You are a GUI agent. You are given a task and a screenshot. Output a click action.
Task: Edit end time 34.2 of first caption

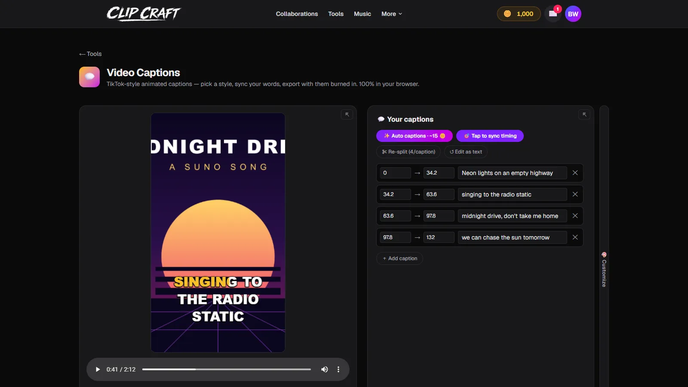439,173
